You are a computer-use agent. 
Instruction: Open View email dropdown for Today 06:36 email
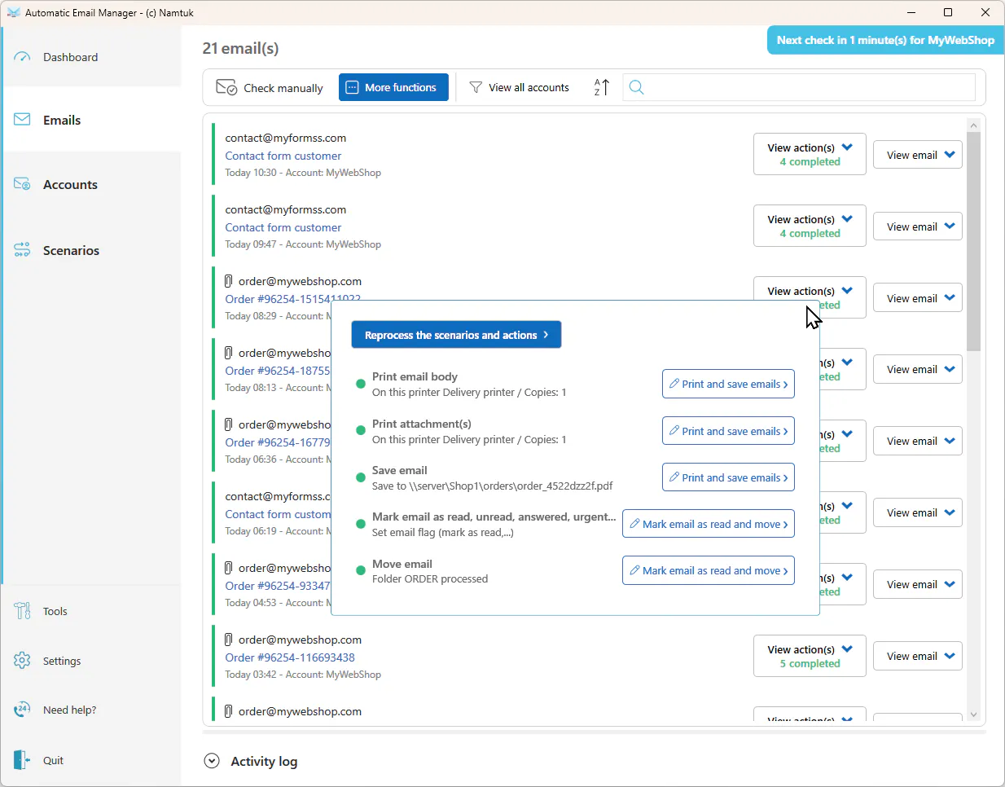(918, 441)
